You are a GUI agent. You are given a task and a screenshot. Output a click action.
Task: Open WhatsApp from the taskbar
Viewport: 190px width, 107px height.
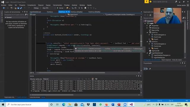(100, 104)
